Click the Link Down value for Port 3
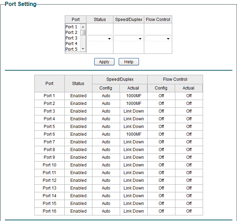The width and height of the screenshot is (237, 221). [x=134, y=111]
